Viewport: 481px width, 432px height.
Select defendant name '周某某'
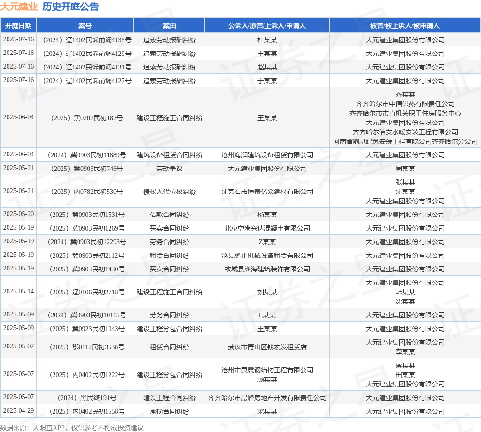click(405, 169)
